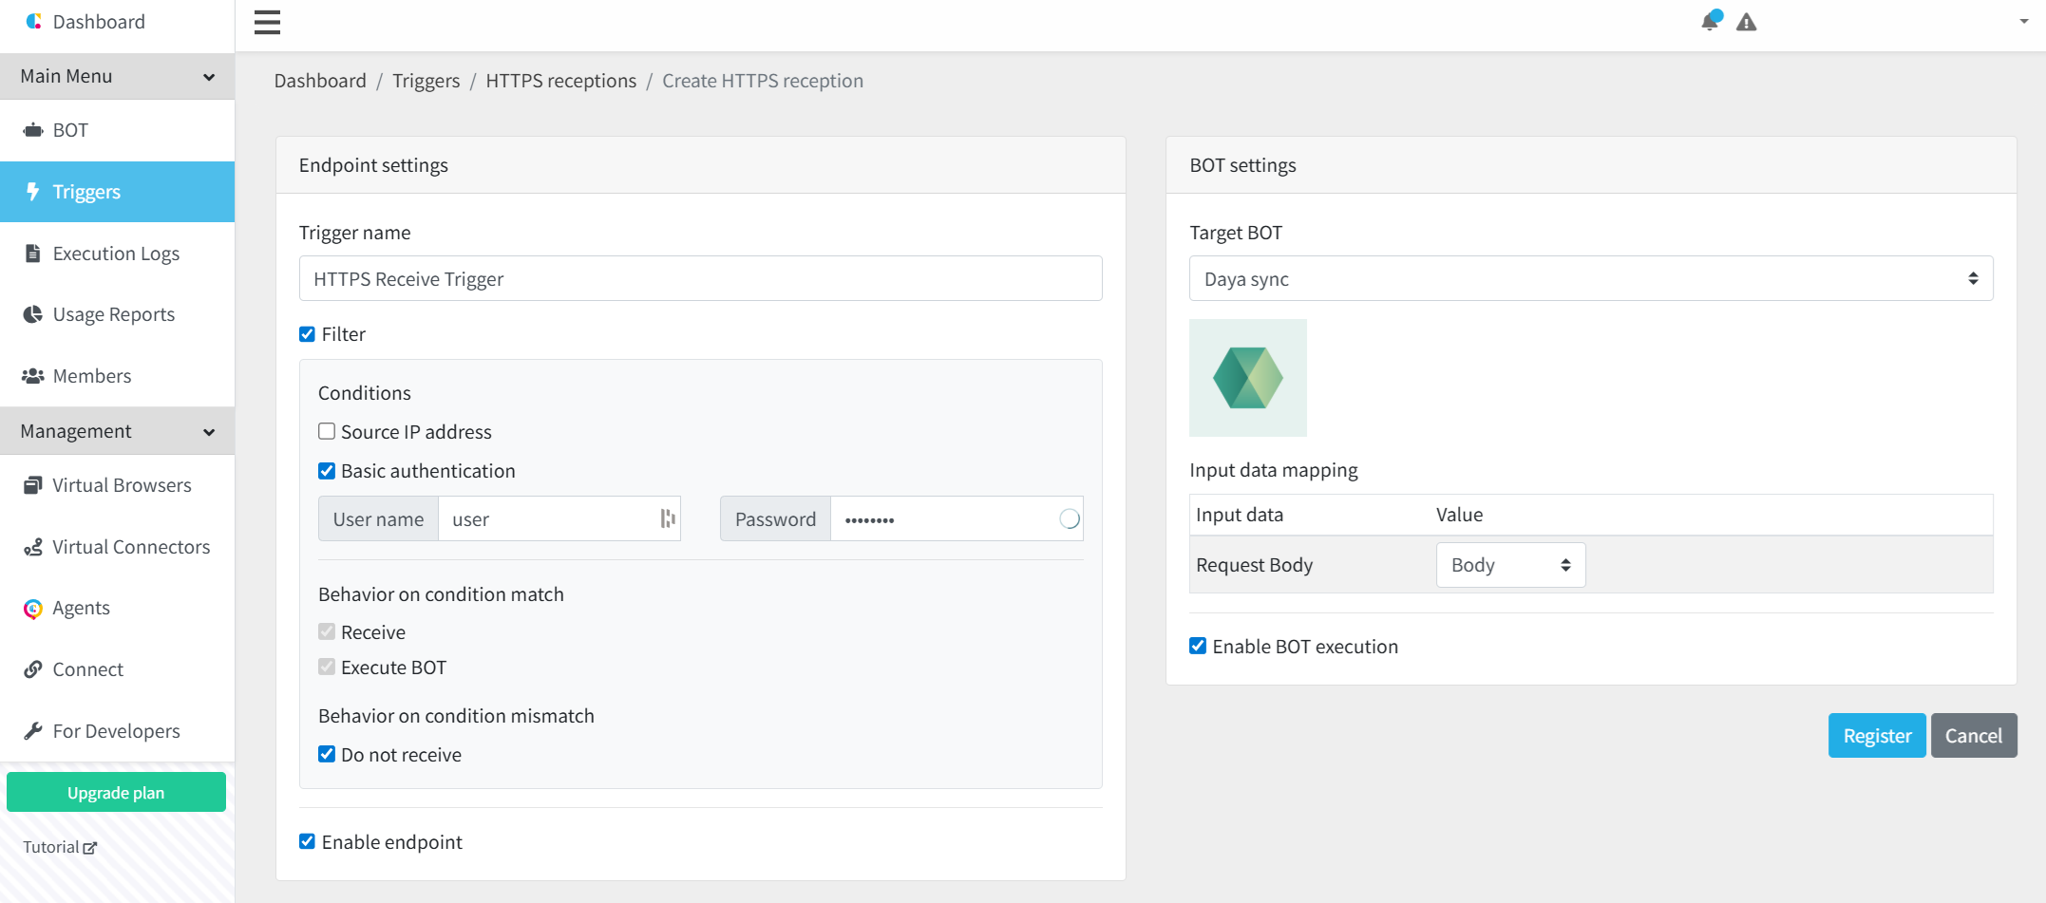The image size is (2046, 903).
Task: Click the Agents colorful circle icon
Action: (33, 609)
